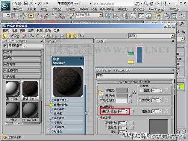Click the 环境光 color swatch

[122, 90]
